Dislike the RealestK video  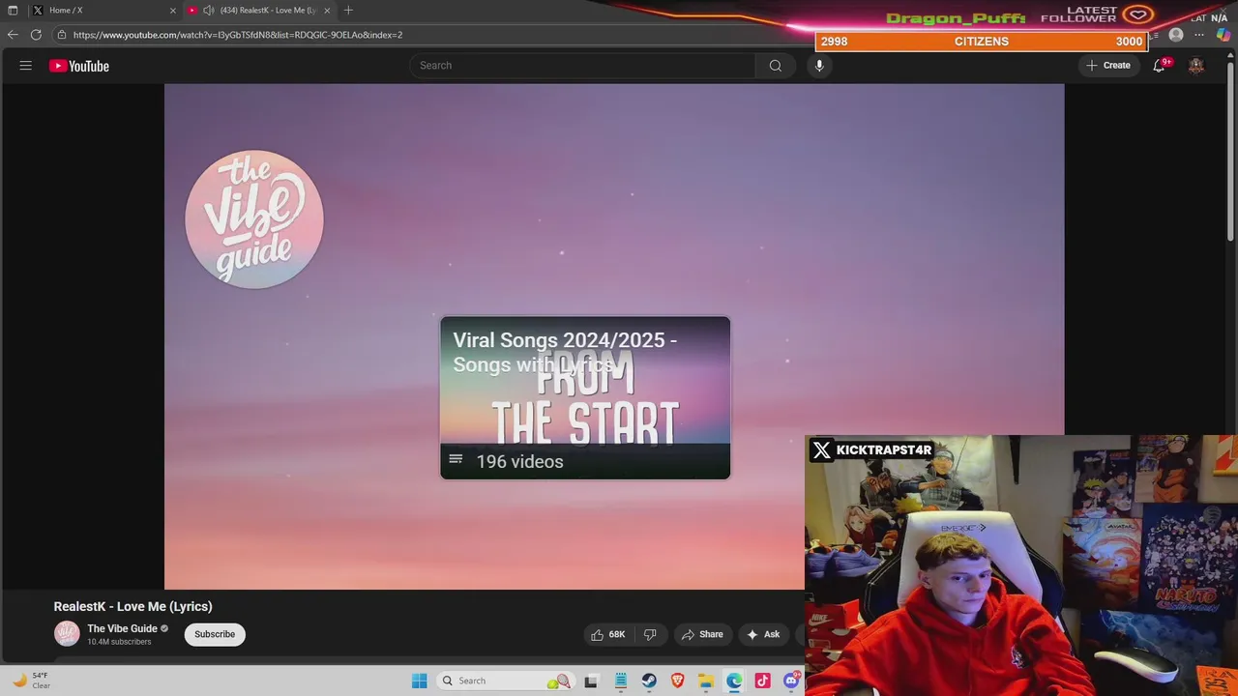click(x=650, y=634)
